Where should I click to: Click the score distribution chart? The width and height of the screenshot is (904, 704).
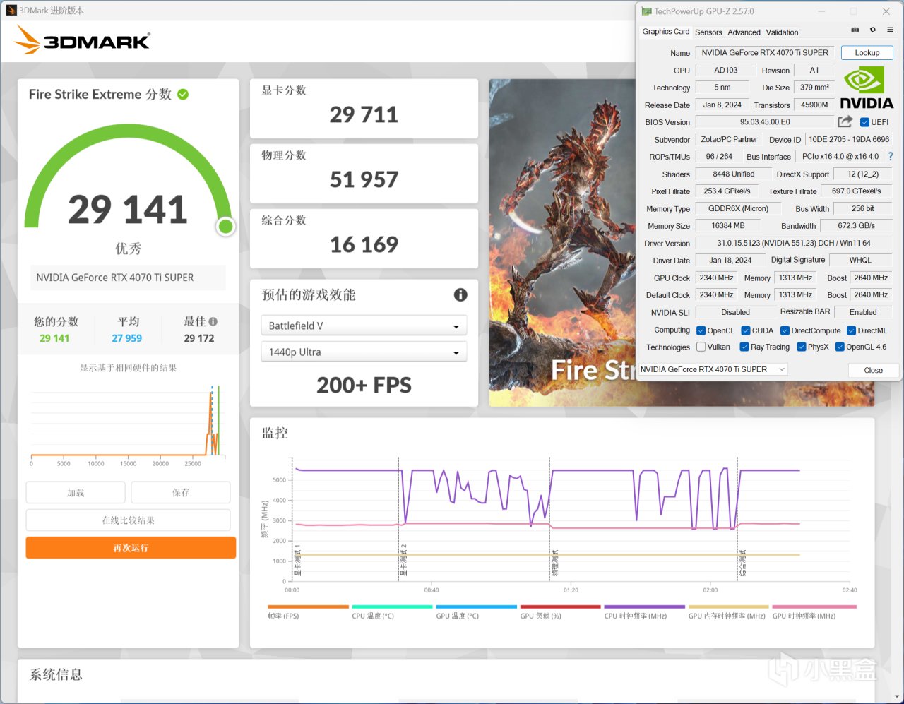point(128,422)
